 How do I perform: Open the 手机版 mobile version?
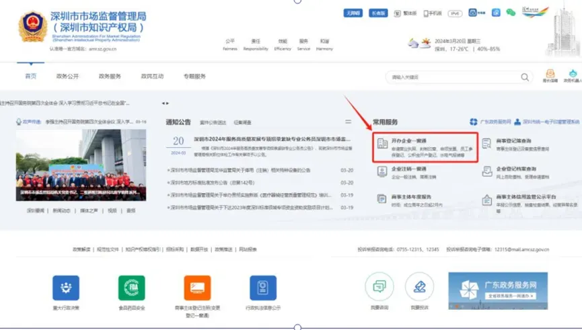[433, 13]
